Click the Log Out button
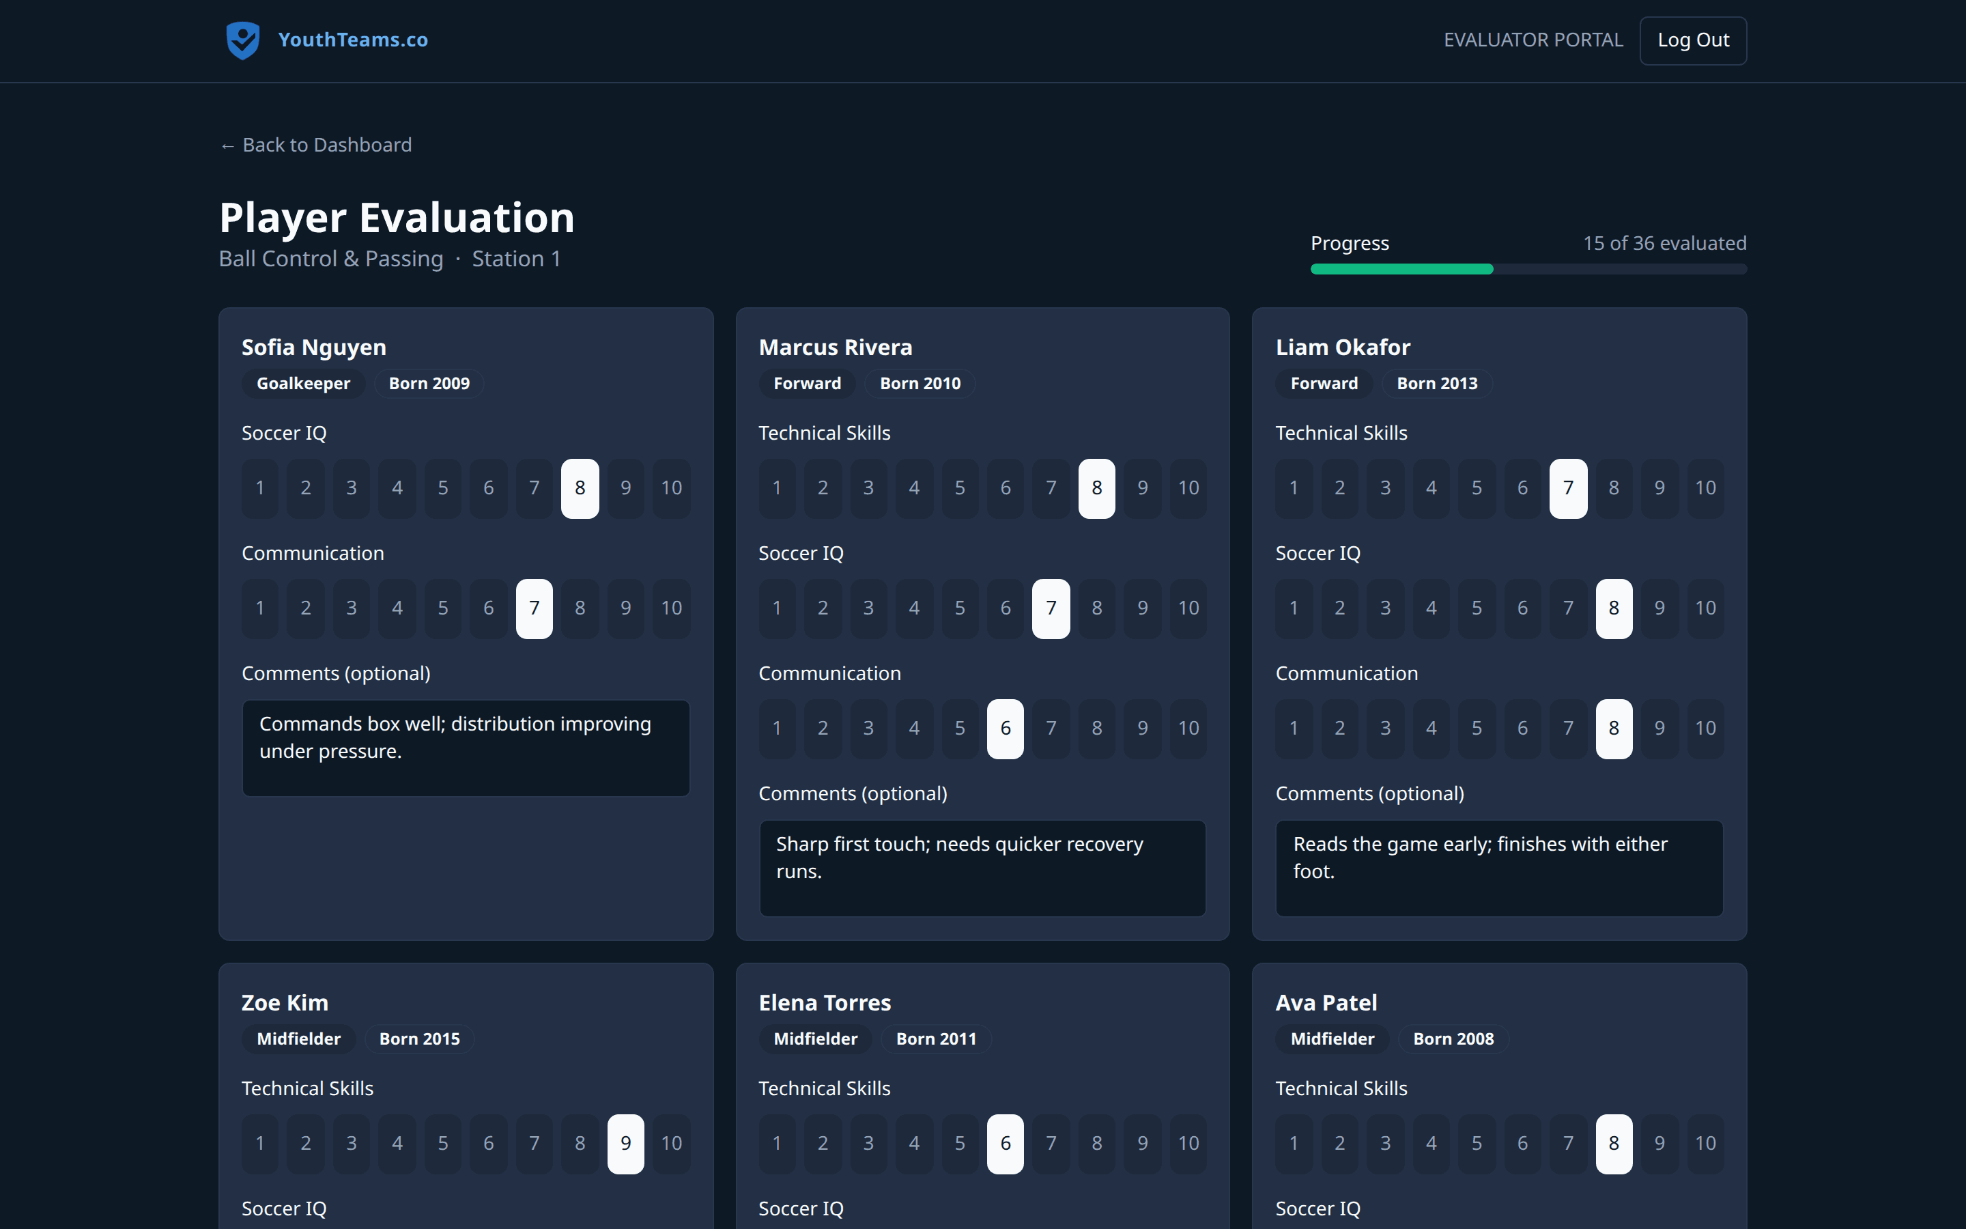 (x=1693, y=41)
